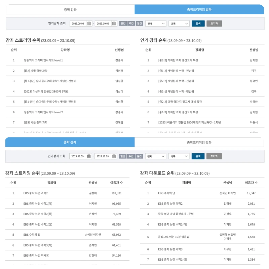This screenshot has width=269, height=269.
Task: Click the 검색 button in lower filter bar
Action: tap(198, 156)
